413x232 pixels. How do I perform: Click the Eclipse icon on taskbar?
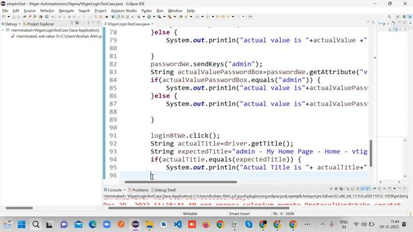tap(136, 224)
